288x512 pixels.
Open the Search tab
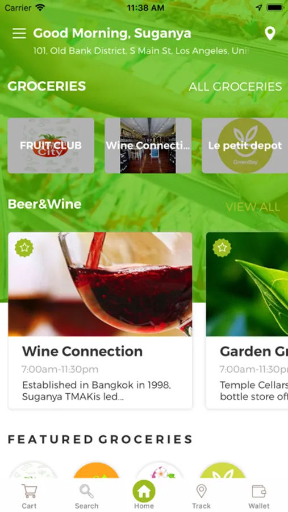[86, 496]
